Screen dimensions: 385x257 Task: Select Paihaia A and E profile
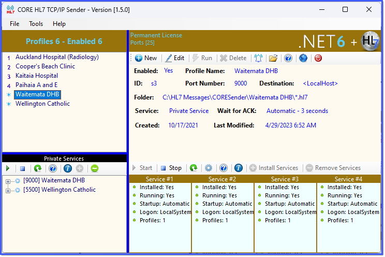point(36,85)
